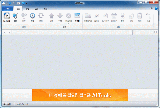The image size is (160, 108).
Task: Click the Invert Selection checkbox icon
Action: (x=148, y=16)
